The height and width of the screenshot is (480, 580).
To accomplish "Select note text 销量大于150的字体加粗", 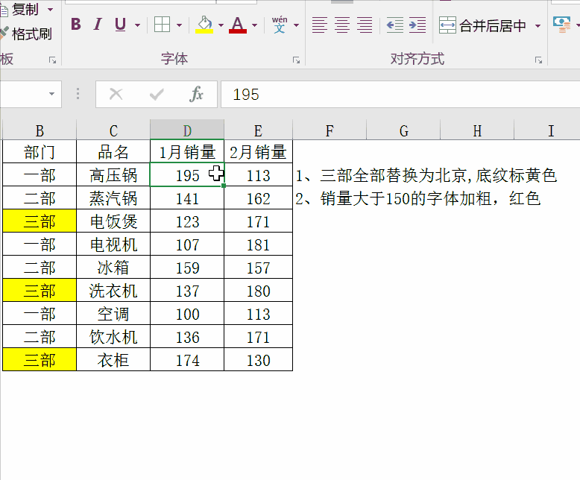I will coord(406,198).
